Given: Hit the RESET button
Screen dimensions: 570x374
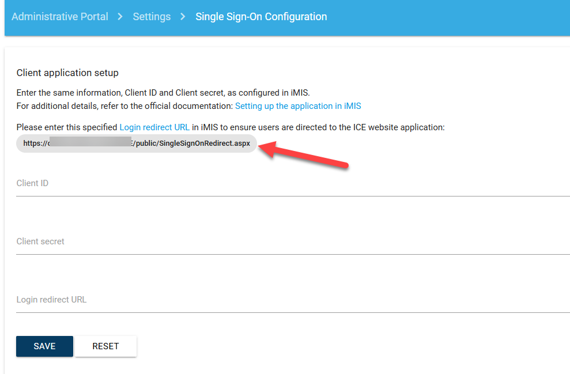Looking at the screenshot, I should (x=105, y=346).
